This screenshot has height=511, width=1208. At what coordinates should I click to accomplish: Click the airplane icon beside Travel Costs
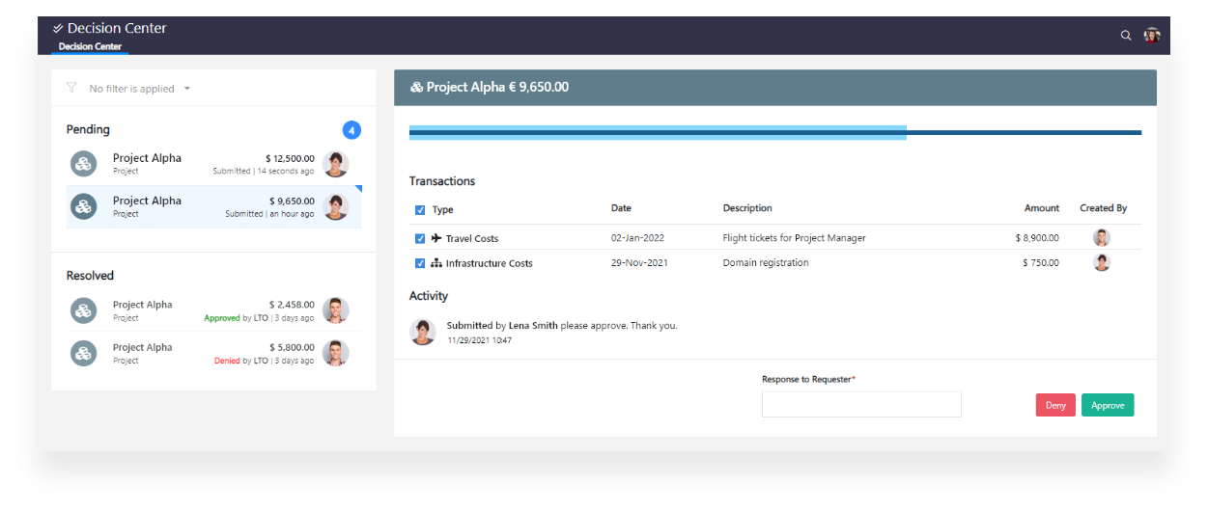436,238
